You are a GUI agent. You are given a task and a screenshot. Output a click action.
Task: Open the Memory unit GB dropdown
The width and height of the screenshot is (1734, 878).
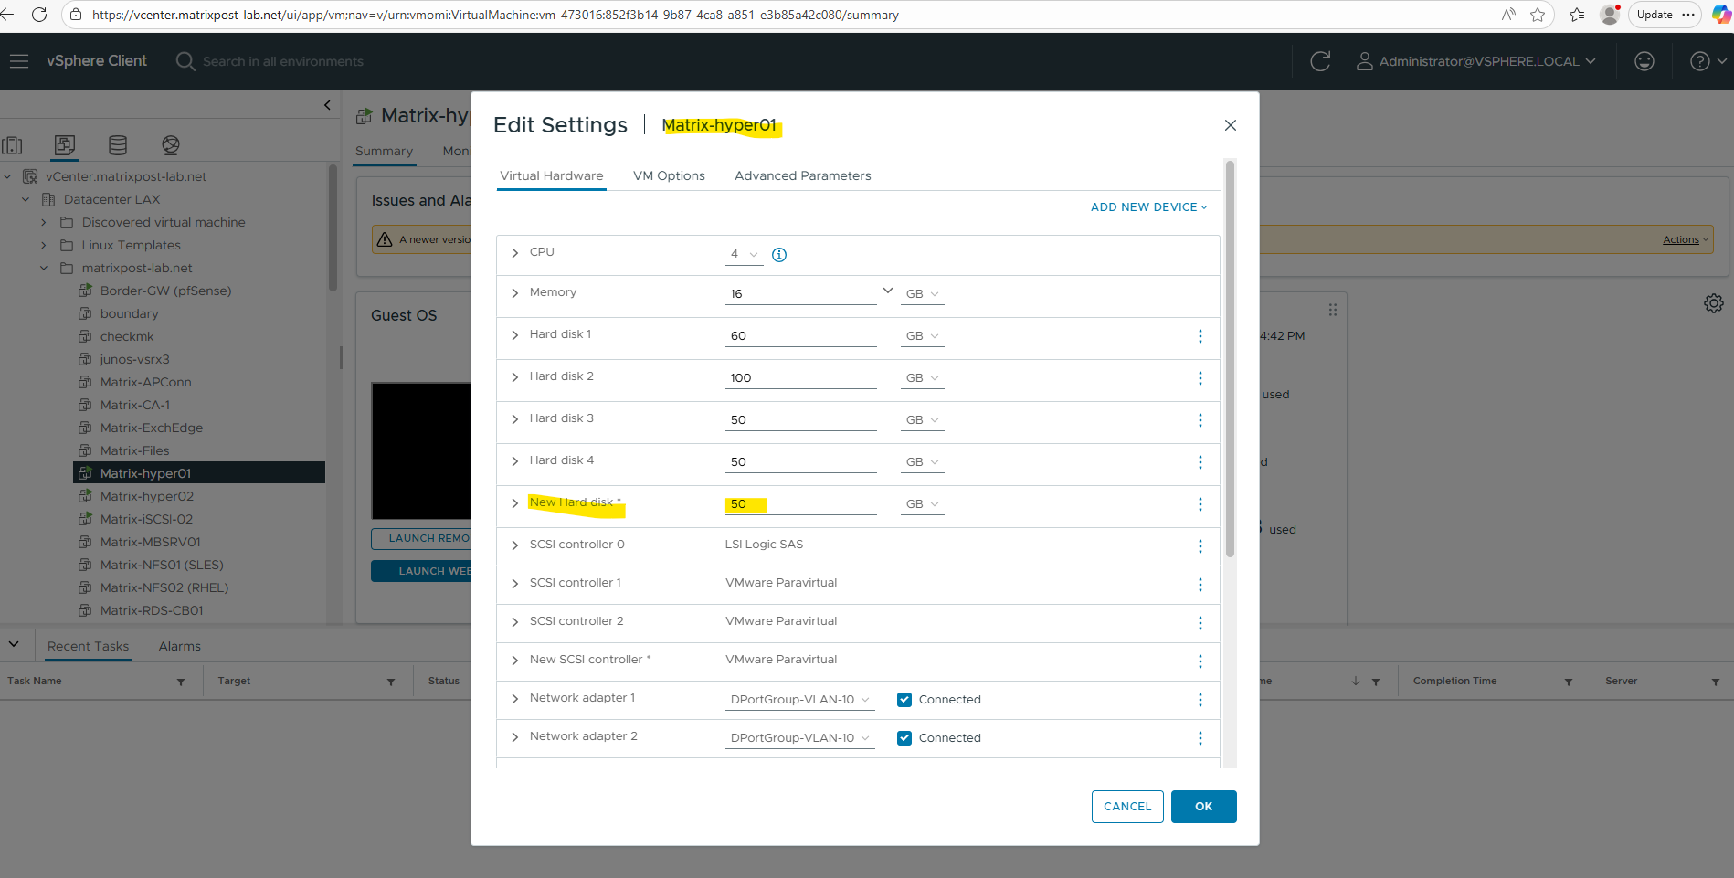click(x=922, y=294)
